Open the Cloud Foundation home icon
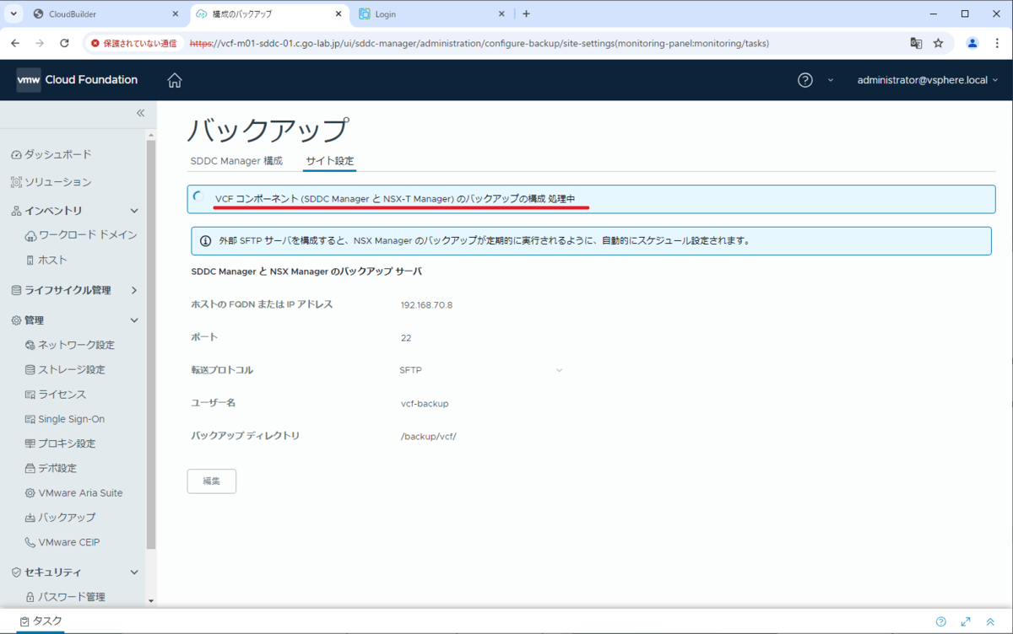Viewport: 1013px width, 634px height. 175,80
